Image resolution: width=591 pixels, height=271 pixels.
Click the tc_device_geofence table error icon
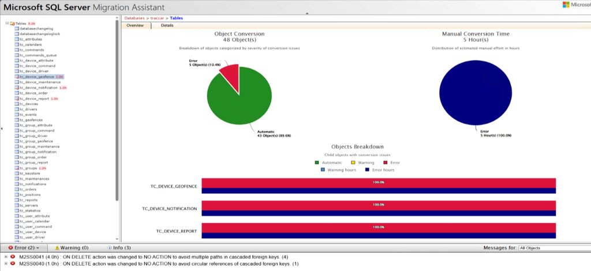point(17,77)
